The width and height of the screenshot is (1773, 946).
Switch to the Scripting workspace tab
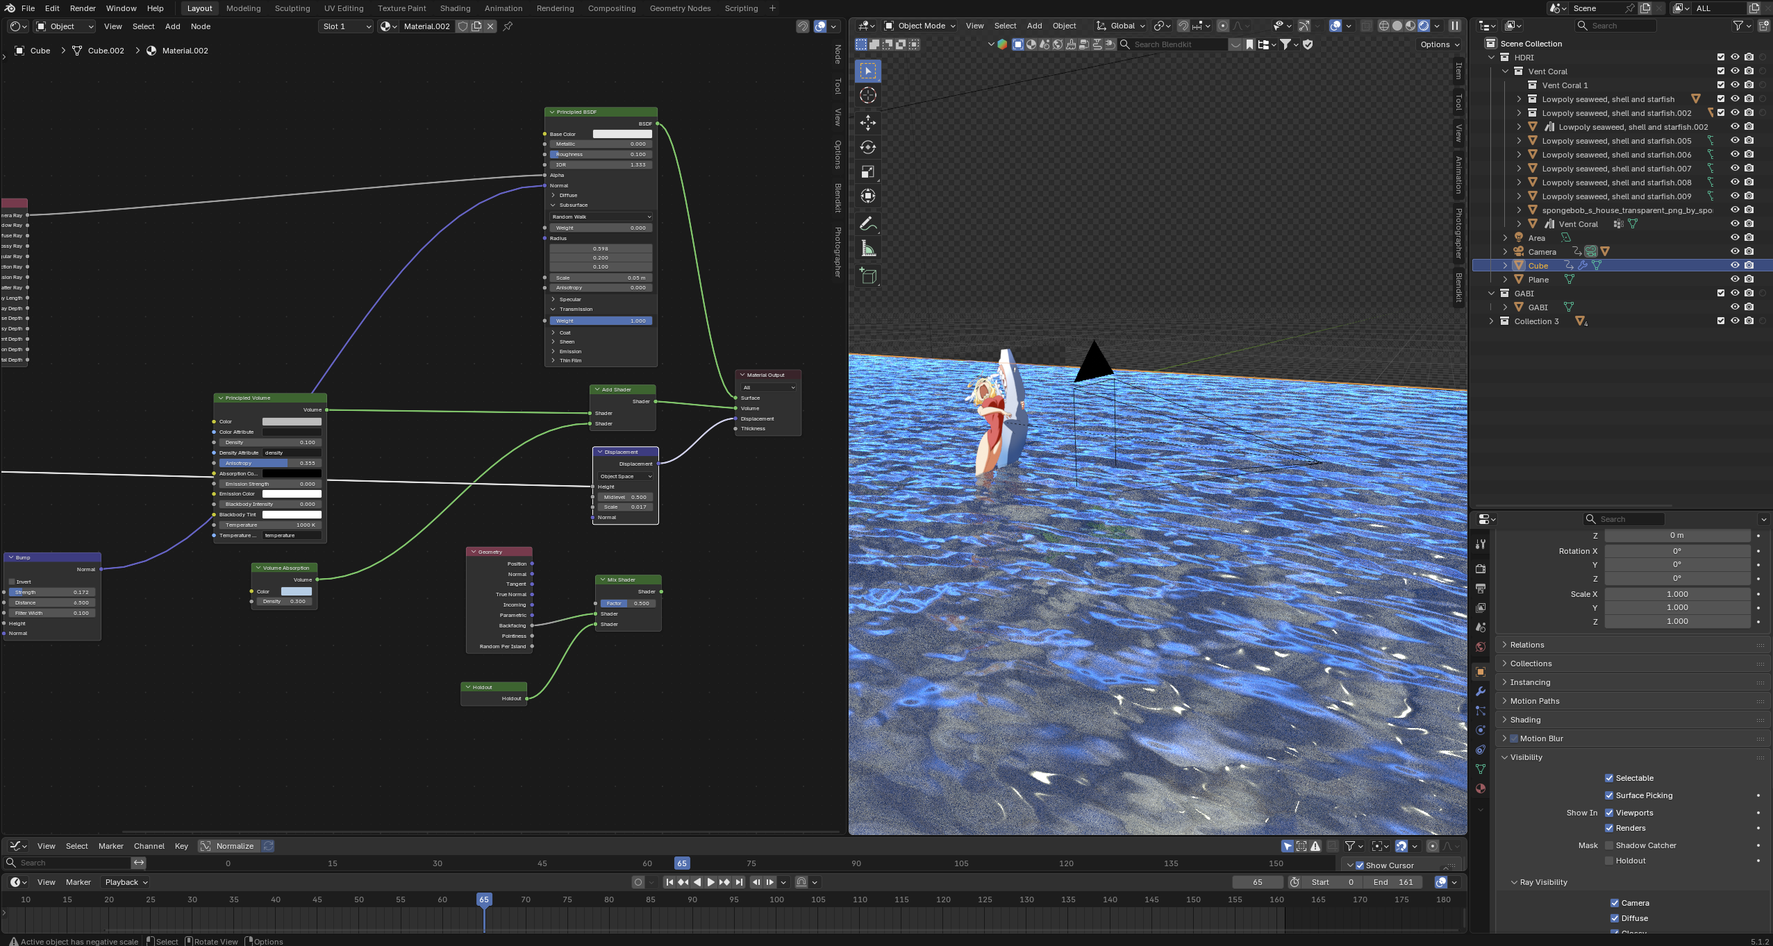pyautogui.click(x=741, y=8)
